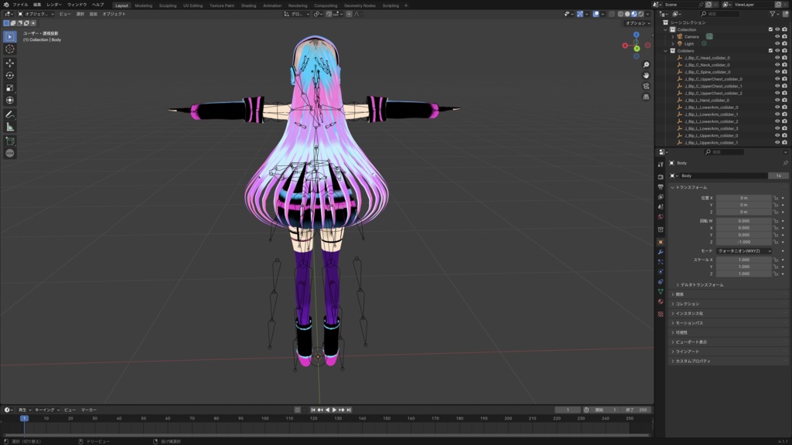Click the current frame number field
792x445 pixels.
568,410
